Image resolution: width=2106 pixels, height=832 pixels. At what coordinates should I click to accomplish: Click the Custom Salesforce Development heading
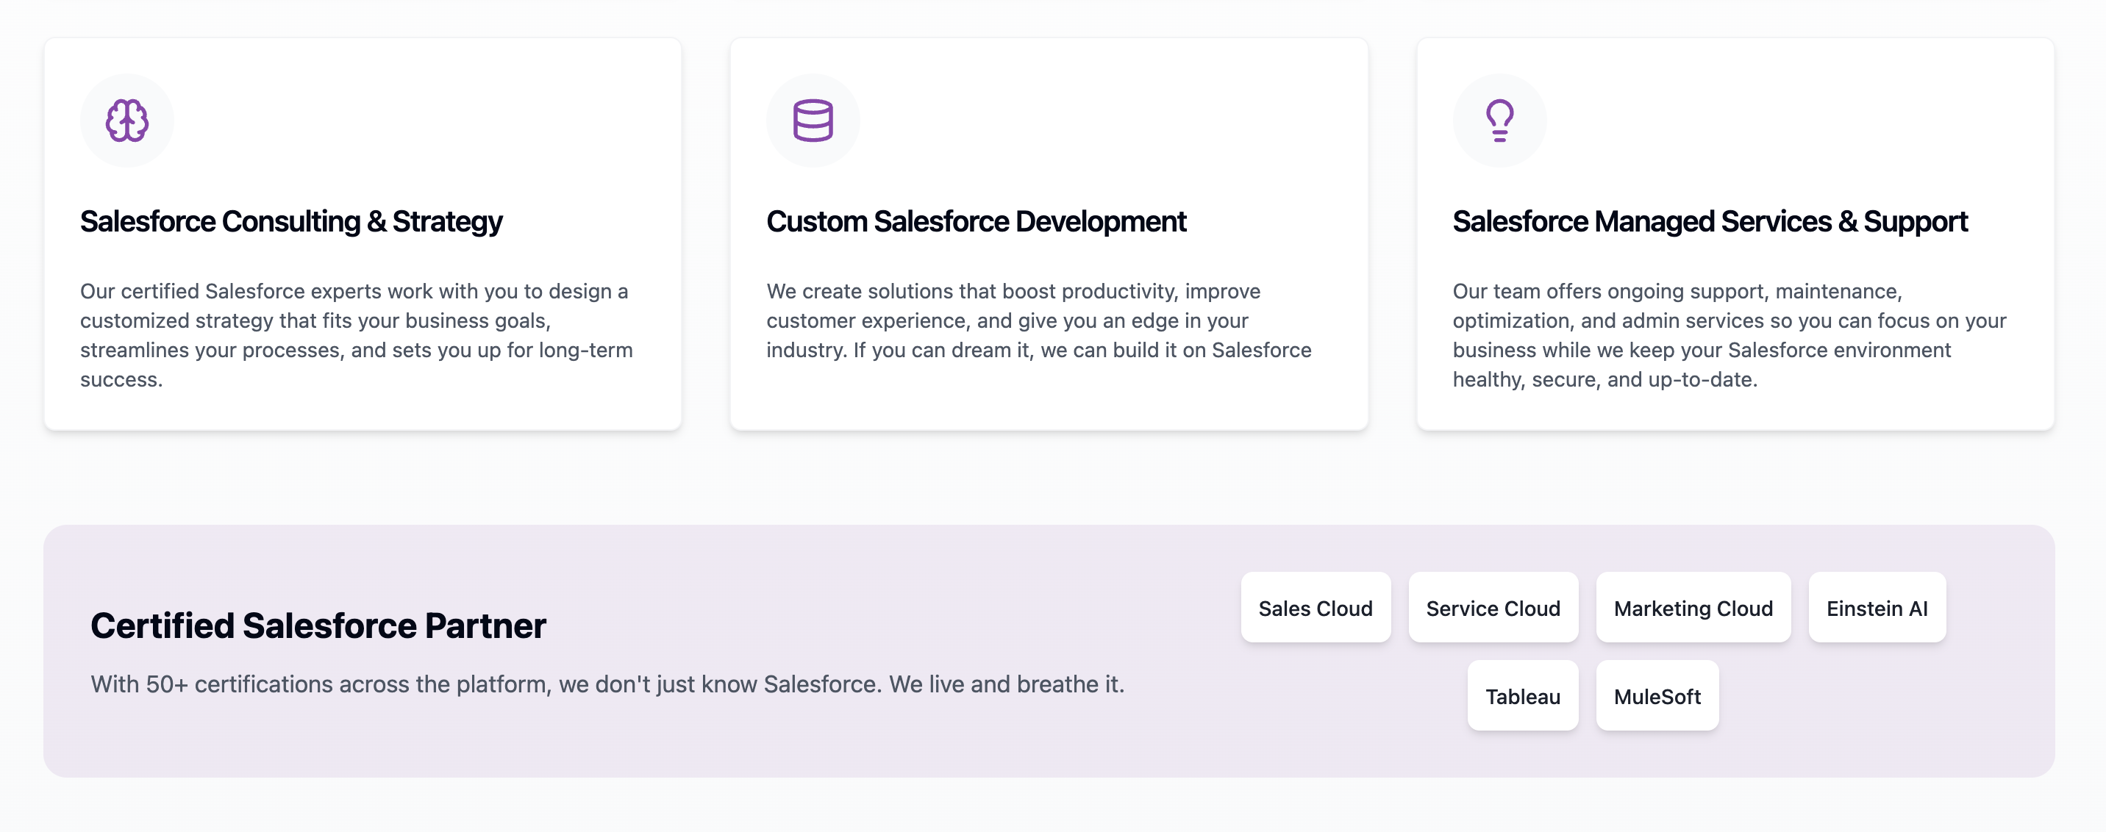976,221
